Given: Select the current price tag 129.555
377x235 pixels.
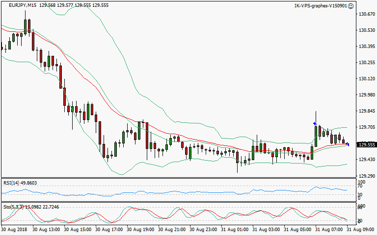Looking at the screenshot, I should pos(364,145).
